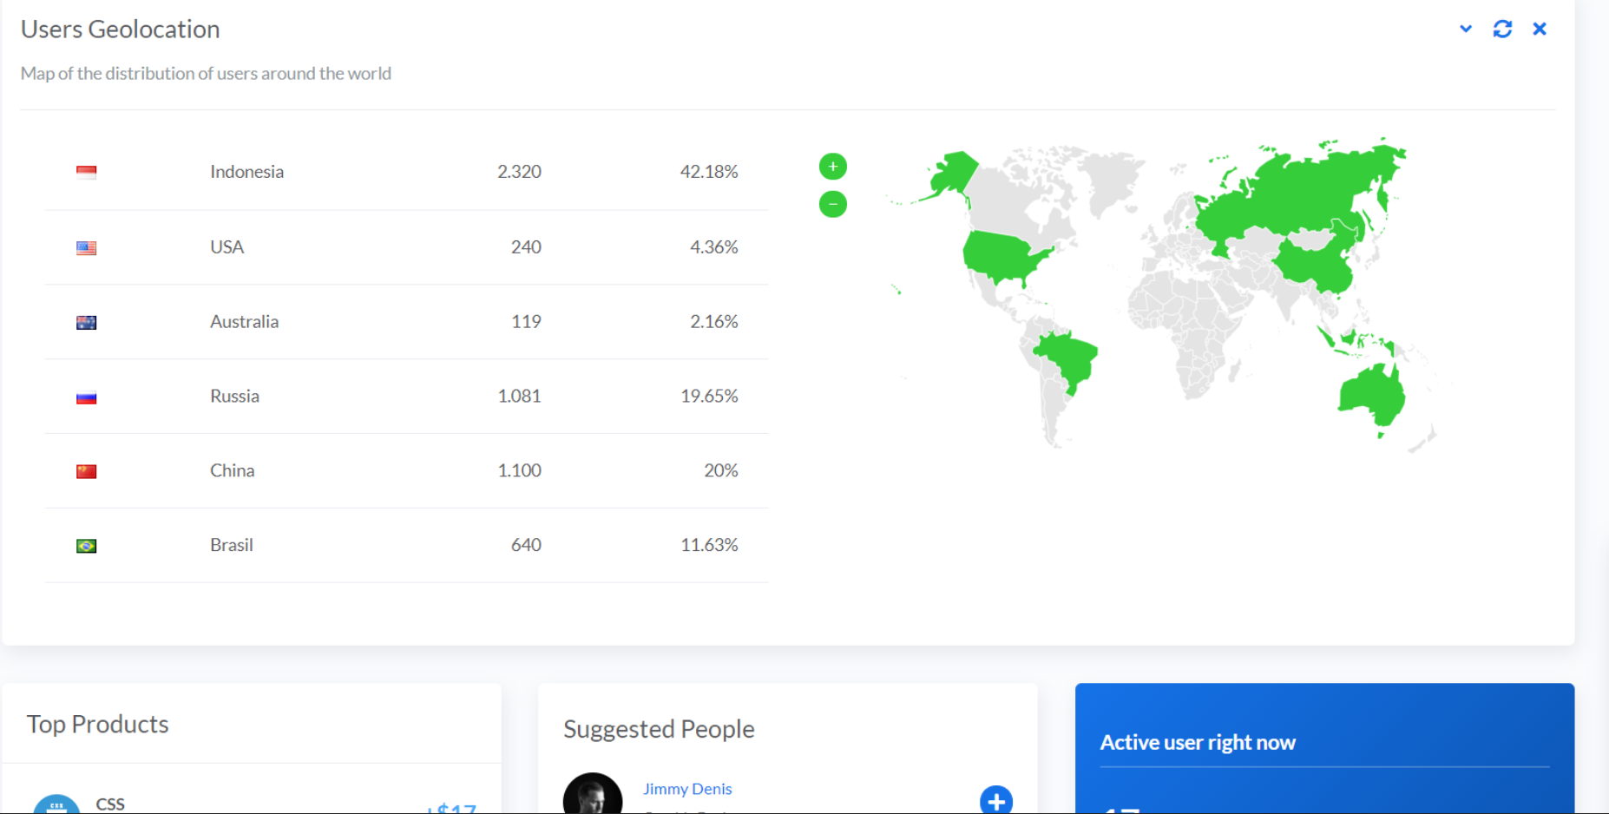Select USA mainland on the map
The width and height of the screenshot is (1609, 814).
click(1002, 256)
